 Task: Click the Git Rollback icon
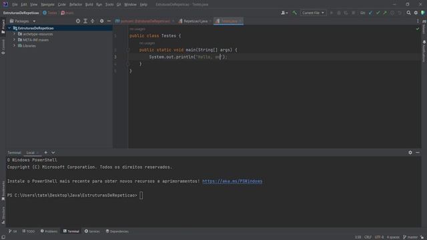point(400,13)
